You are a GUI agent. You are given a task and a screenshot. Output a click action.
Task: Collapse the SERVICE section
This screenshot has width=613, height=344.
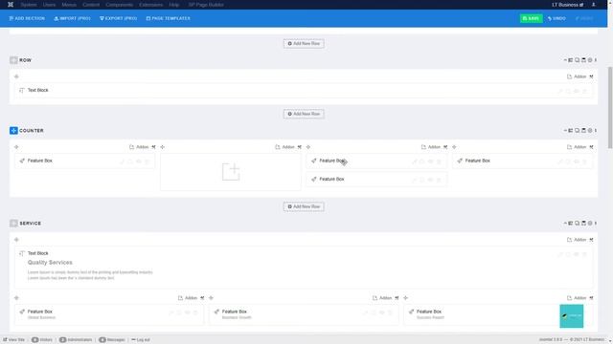pos(565,223)
